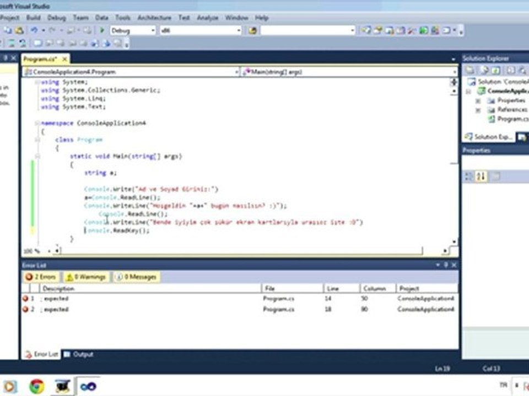This screenshot has height=396, width=529.
Task: Sort properties by category icon
Action: coord(468,176)
